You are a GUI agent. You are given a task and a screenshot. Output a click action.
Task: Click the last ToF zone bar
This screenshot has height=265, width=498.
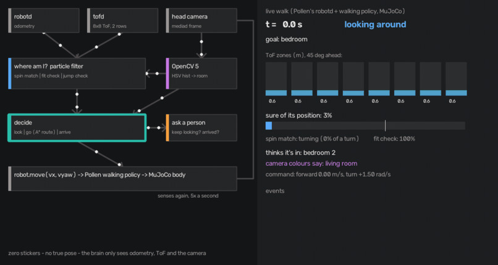click(x=456, y=79)
